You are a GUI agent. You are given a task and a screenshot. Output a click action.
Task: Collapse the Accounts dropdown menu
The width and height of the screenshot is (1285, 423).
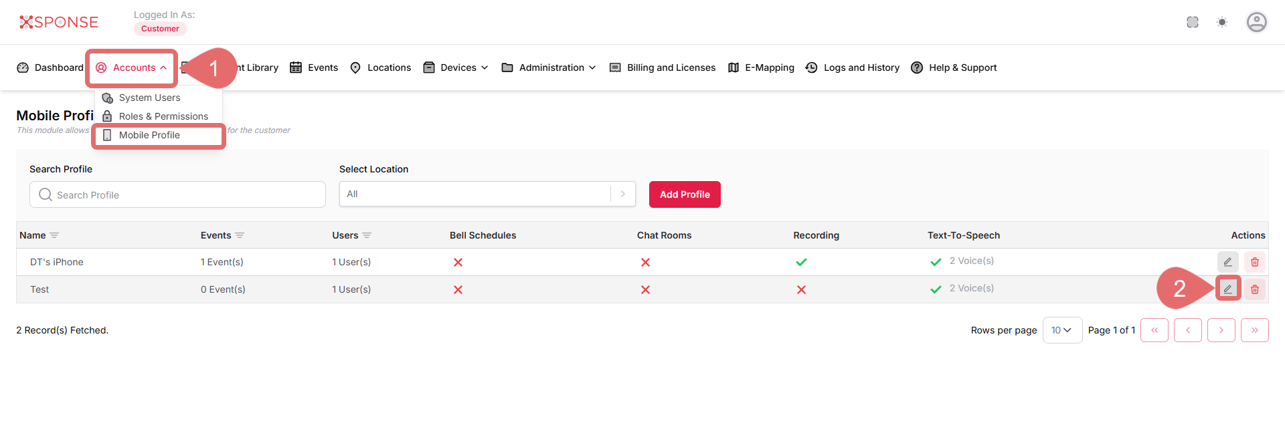pyautogui.click(x=132, y=67)
